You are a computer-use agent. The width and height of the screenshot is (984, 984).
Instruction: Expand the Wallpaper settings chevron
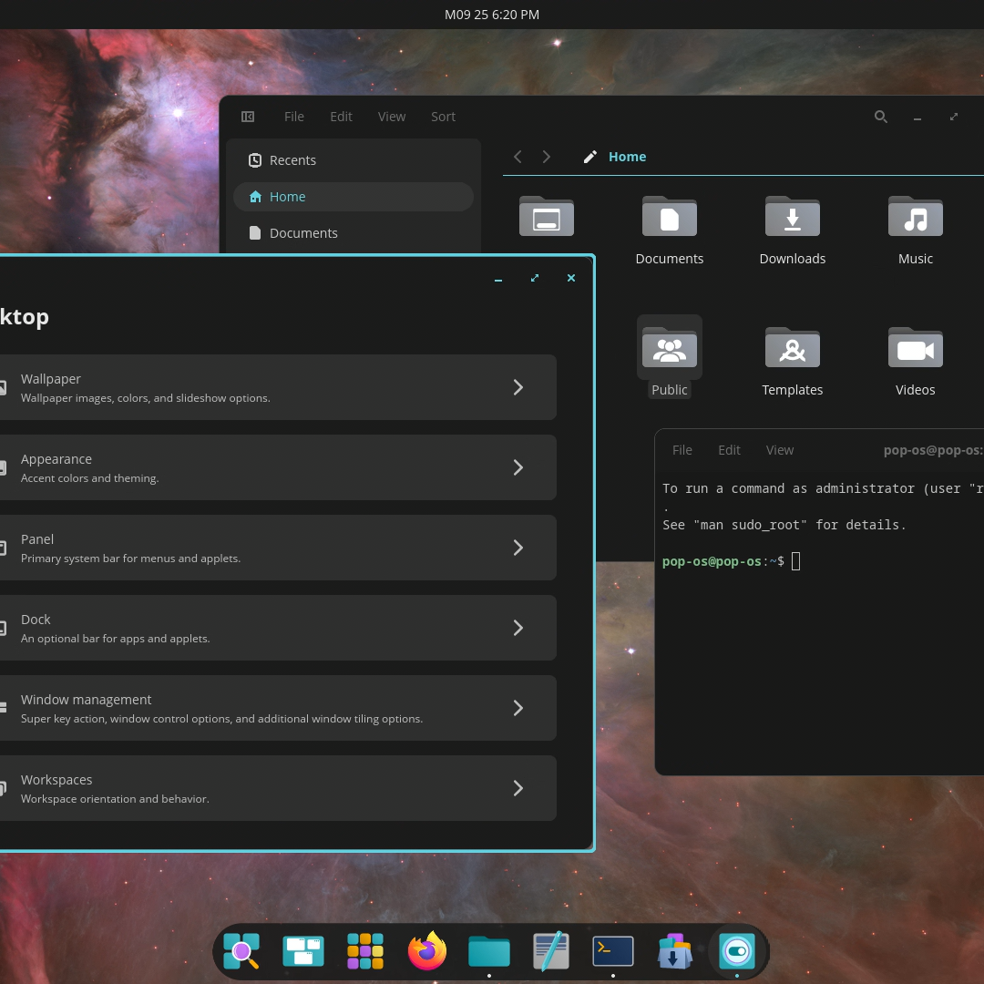click(x=518, y=387)
